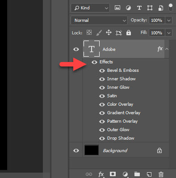Screen dimensions: 176x178
Task: Filter layers by pixel layers icon
Action: click(x=117, y=8)
